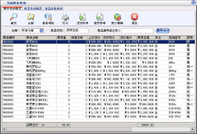The image size is (197, 134).
Task: Switch to the 商品变动情况 tab
Action: coord(33,9)
